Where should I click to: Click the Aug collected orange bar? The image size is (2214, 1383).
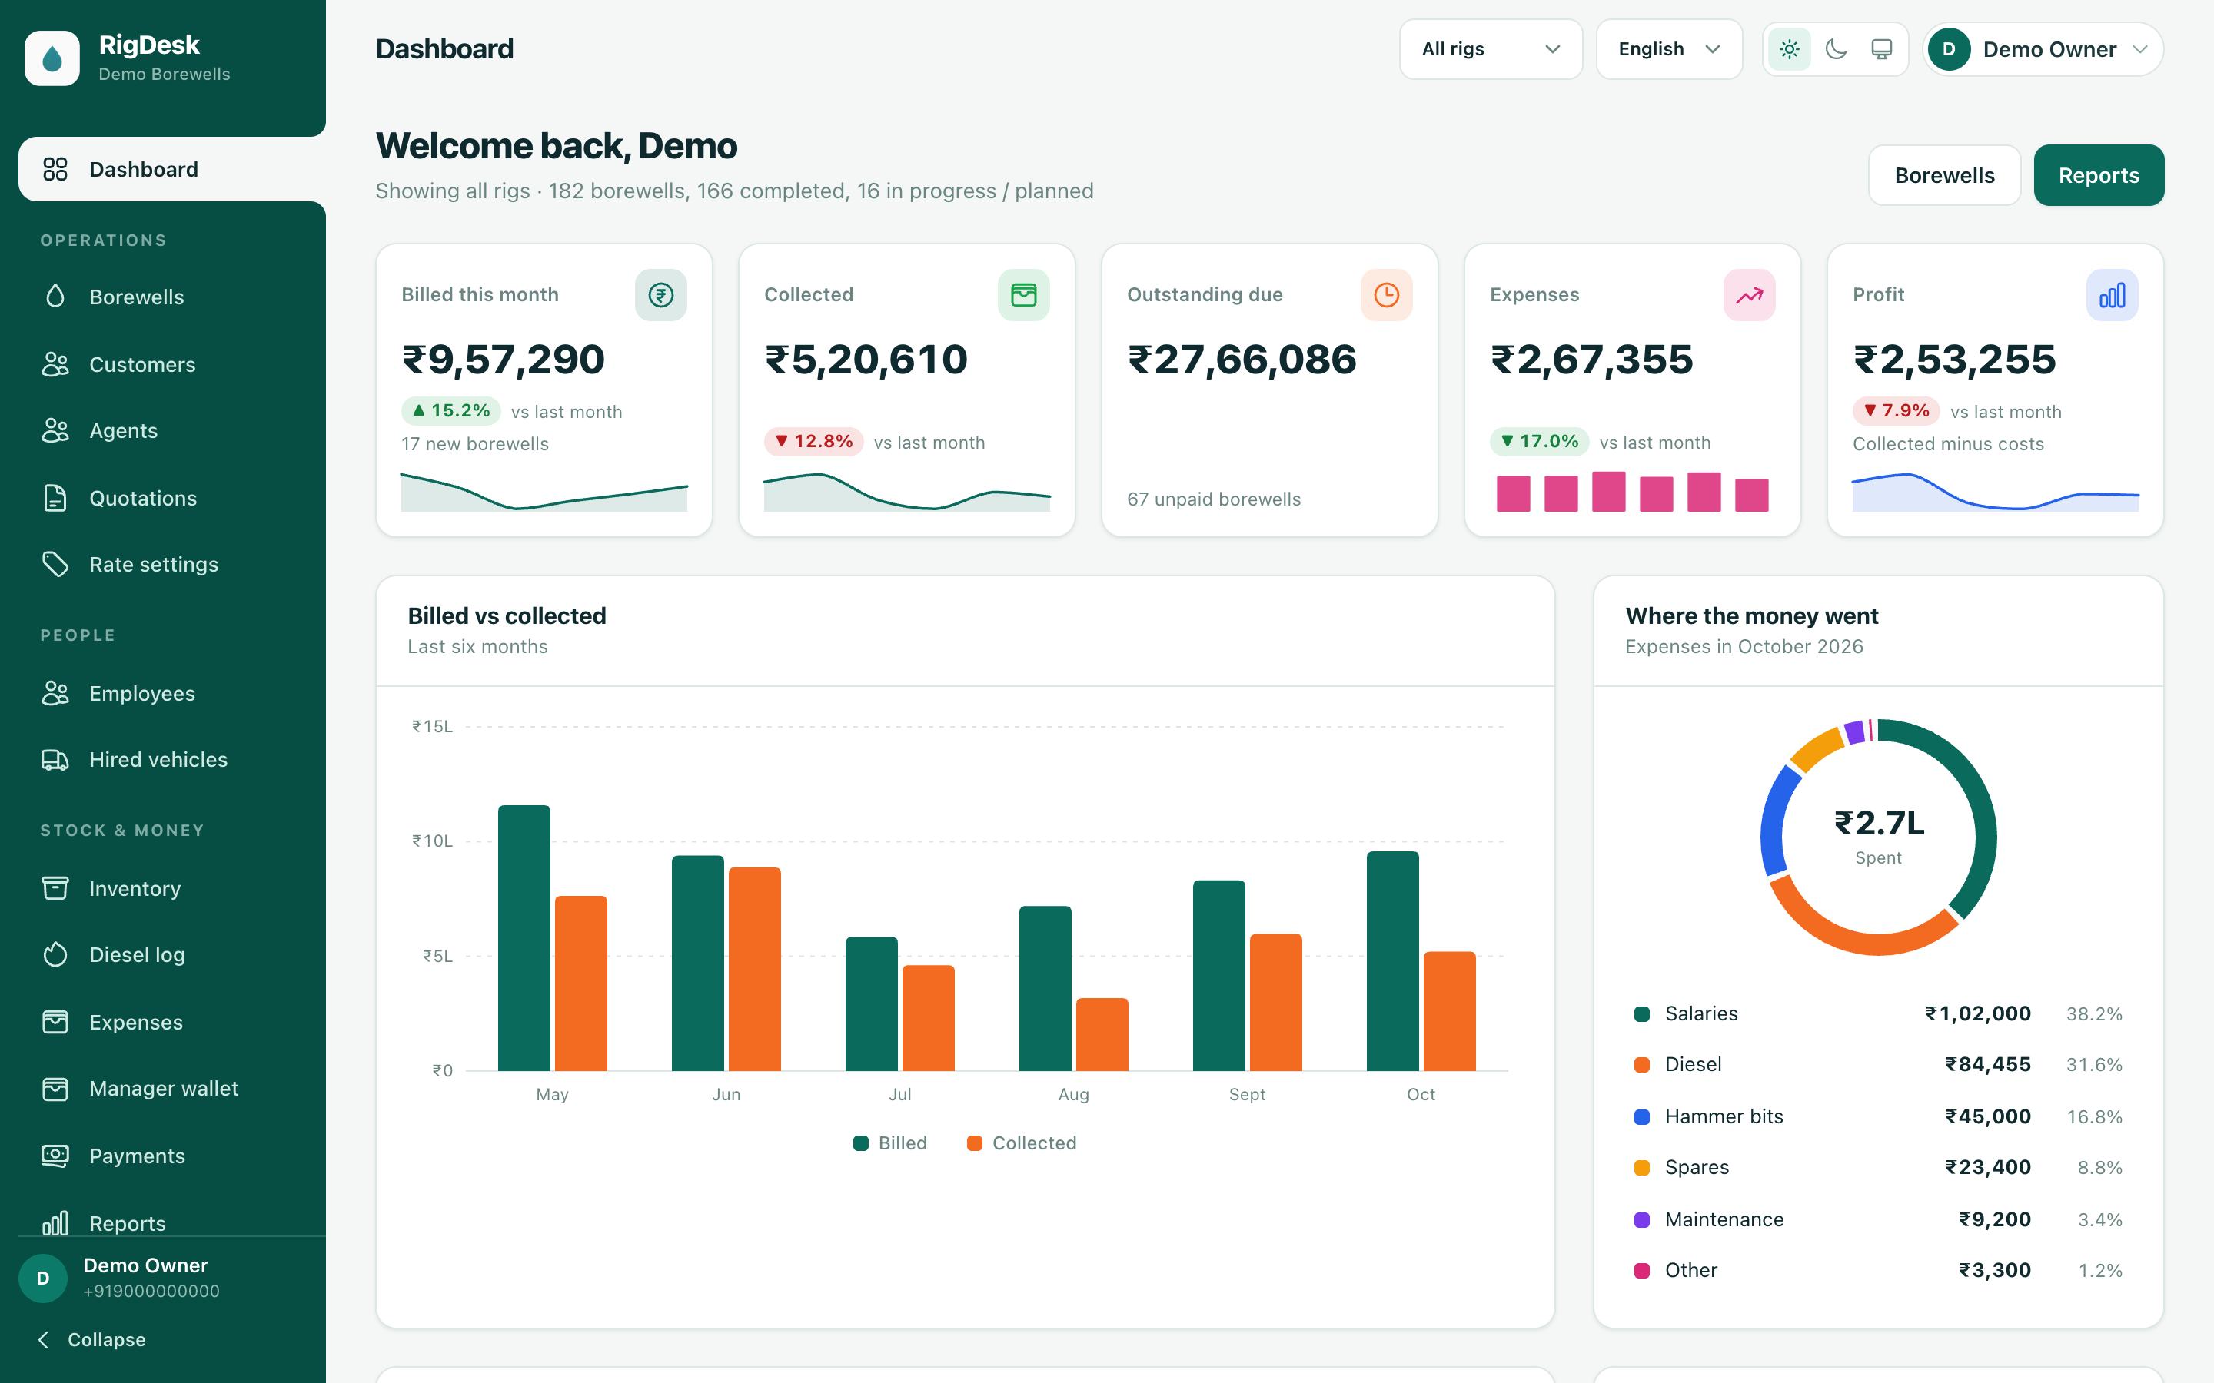tap(1102, 1034)
